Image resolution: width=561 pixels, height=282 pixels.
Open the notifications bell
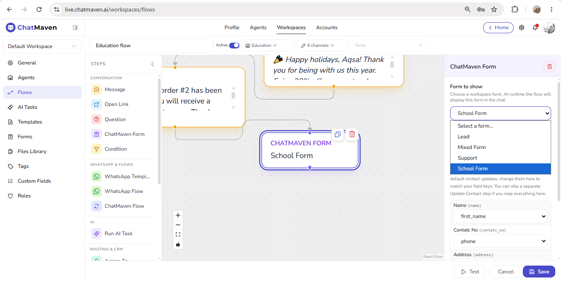coord(535,28)
